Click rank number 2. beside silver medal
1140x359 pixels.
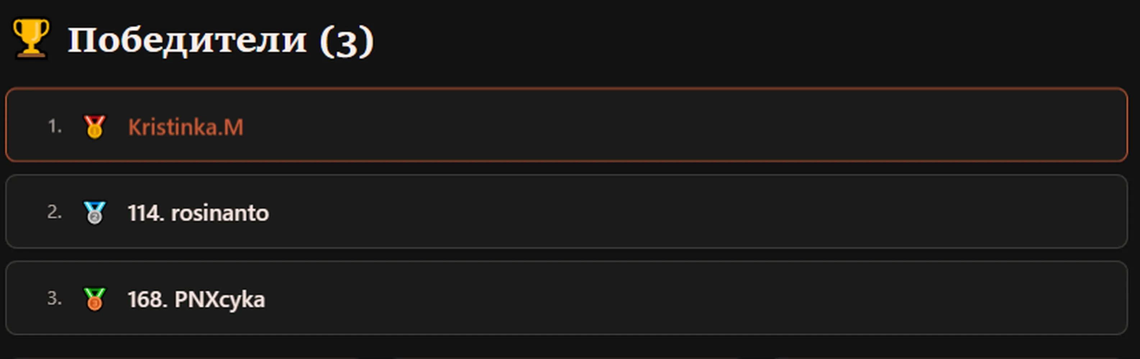(55, 213)
